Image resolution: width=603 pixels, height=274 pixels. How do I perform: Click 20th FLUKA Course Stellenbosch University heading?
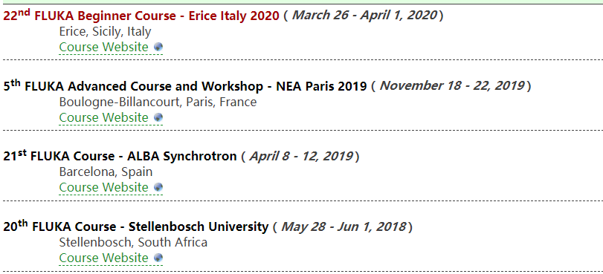[x=136, y=226]
